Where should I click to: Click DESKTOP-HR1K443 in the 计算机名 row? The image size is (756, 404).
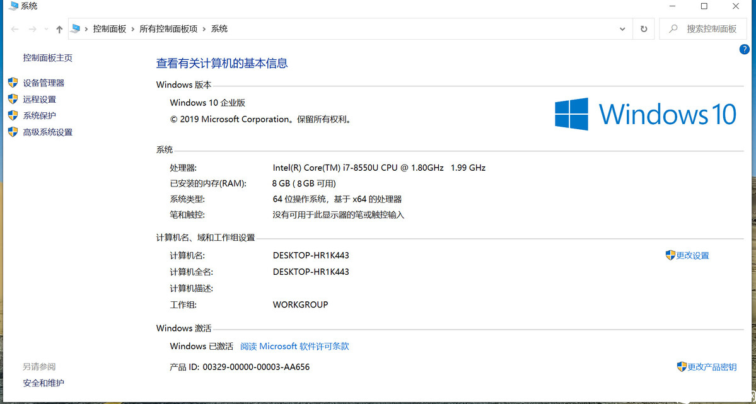pos(311,255)
